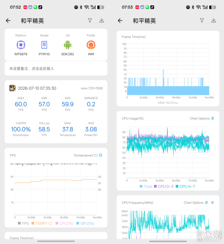
Task: Tap the game app thumbnail beside date
Action: tap(12, 88)
